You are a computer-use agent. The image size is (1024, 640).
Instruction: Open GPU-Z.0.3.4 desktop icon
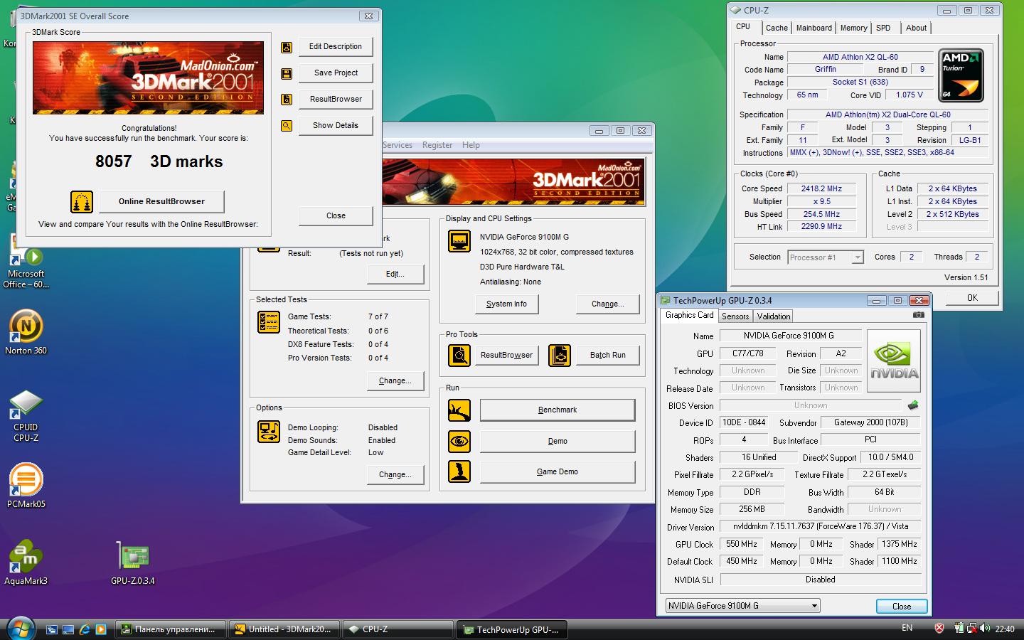133,563
